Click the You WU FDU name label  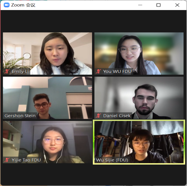pyautogui.click(x=117, y=71)
